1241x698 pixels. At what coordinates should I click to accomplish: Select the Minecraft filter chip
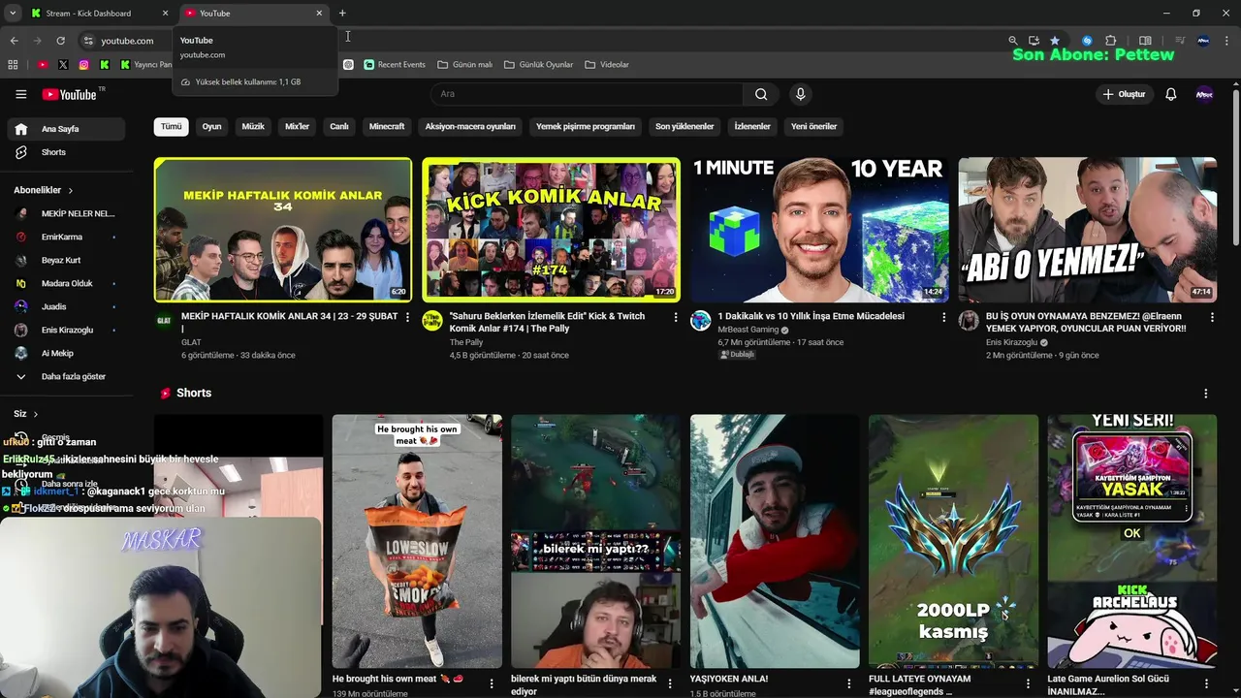(387, 127)
